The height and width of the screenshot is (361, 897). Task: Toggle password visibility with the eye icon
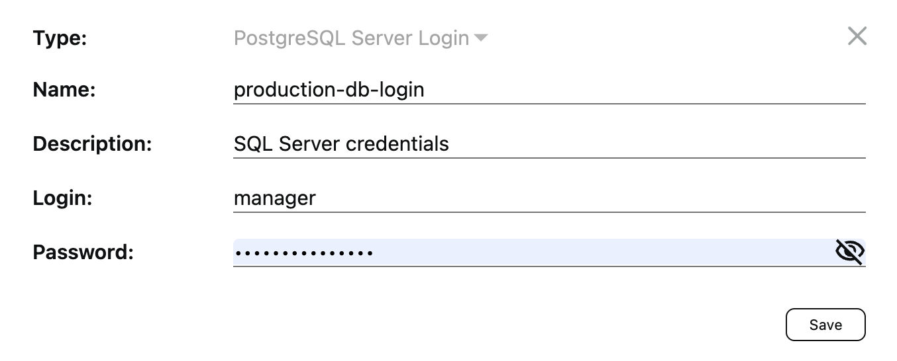coord(850,252)
